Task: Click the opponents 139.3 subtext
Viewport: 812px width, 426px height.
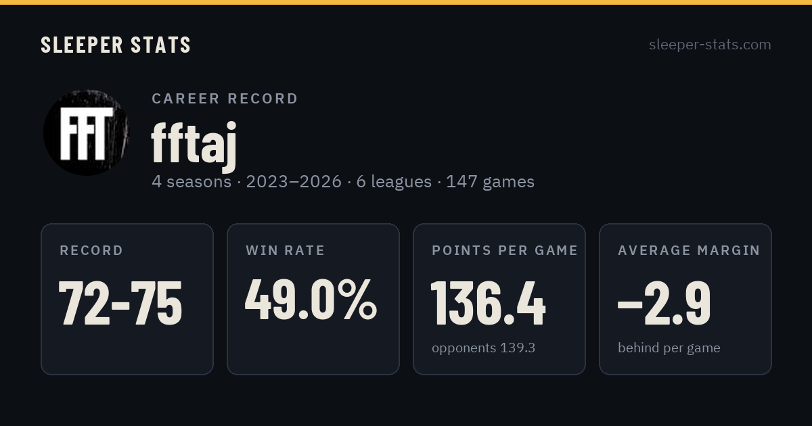Action: (484, 348)
